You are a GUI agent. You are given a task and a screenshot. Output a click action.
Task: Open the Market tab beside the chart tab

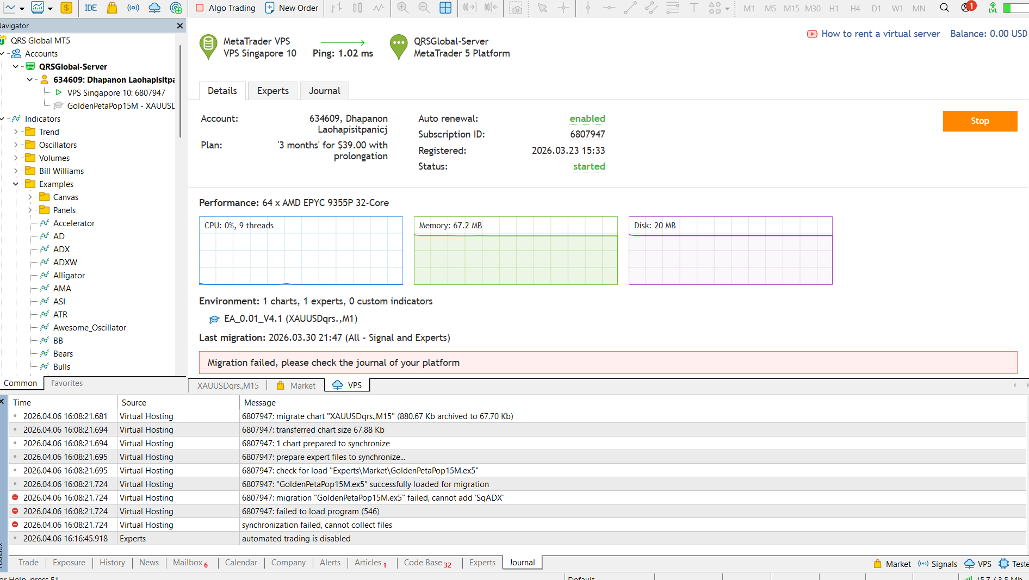[x=296, y=385]
